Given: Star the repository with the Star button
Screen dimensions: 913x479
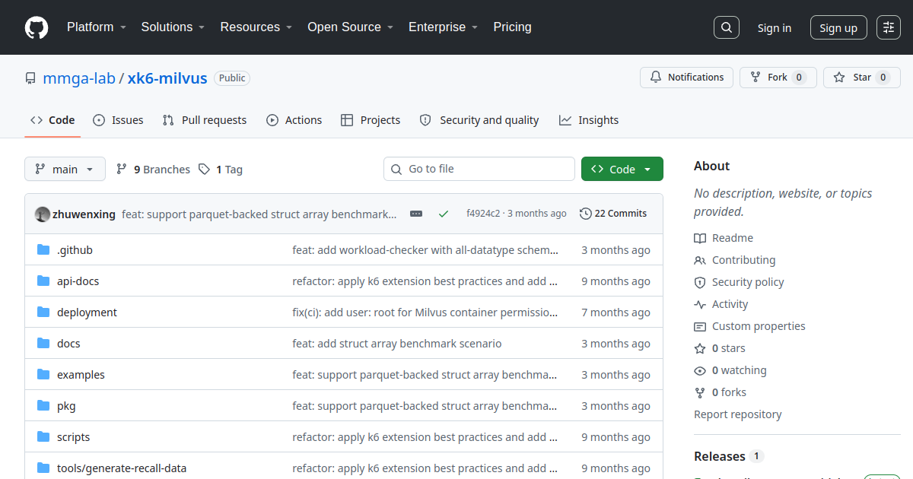Looking at the screenshot, I should [861, 78].
